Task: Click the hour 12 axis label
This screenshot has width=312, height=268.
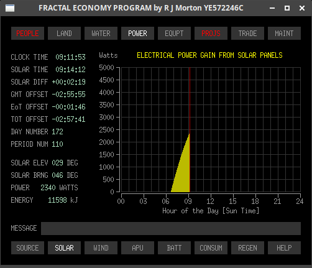Action: [x=210, y=201]
